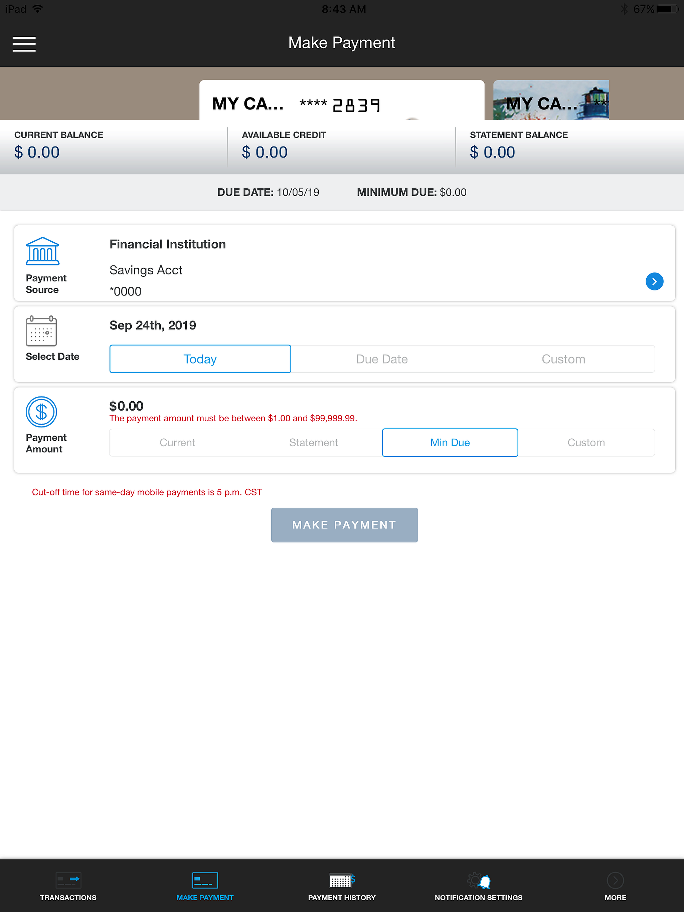Select Custom payment amount option
The image size is (684, 912).
[x=586, y=442]
